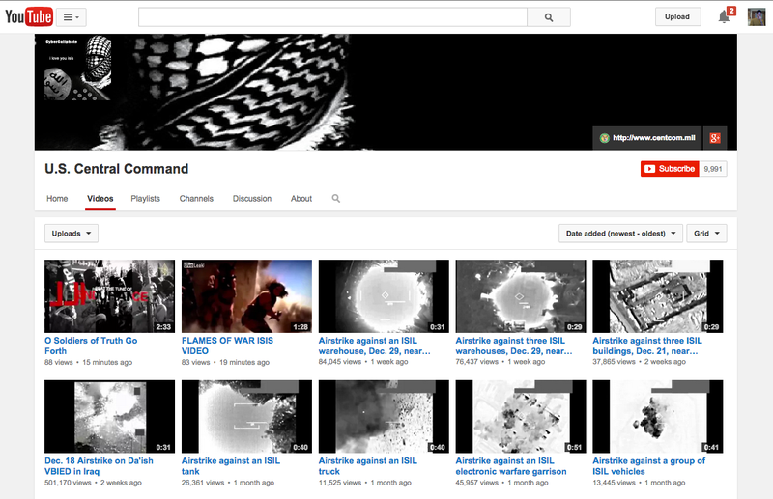
Task: Click the '13,445 views' text
Action: coord(614,483)
